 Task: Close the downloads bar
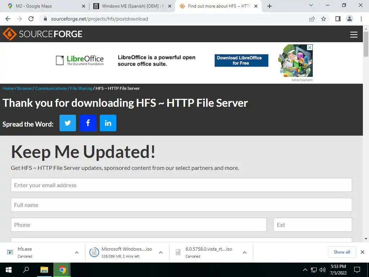[363, 252]
